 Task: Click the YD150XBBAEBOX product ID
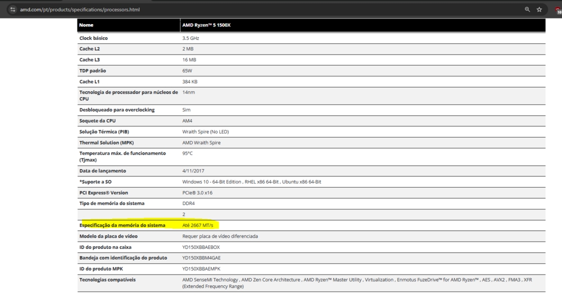click(x=201, y=247)
